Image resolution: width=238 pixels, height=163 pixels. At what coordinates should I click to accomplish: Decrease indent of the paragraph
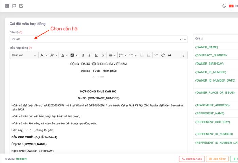(x=142, y=55)
